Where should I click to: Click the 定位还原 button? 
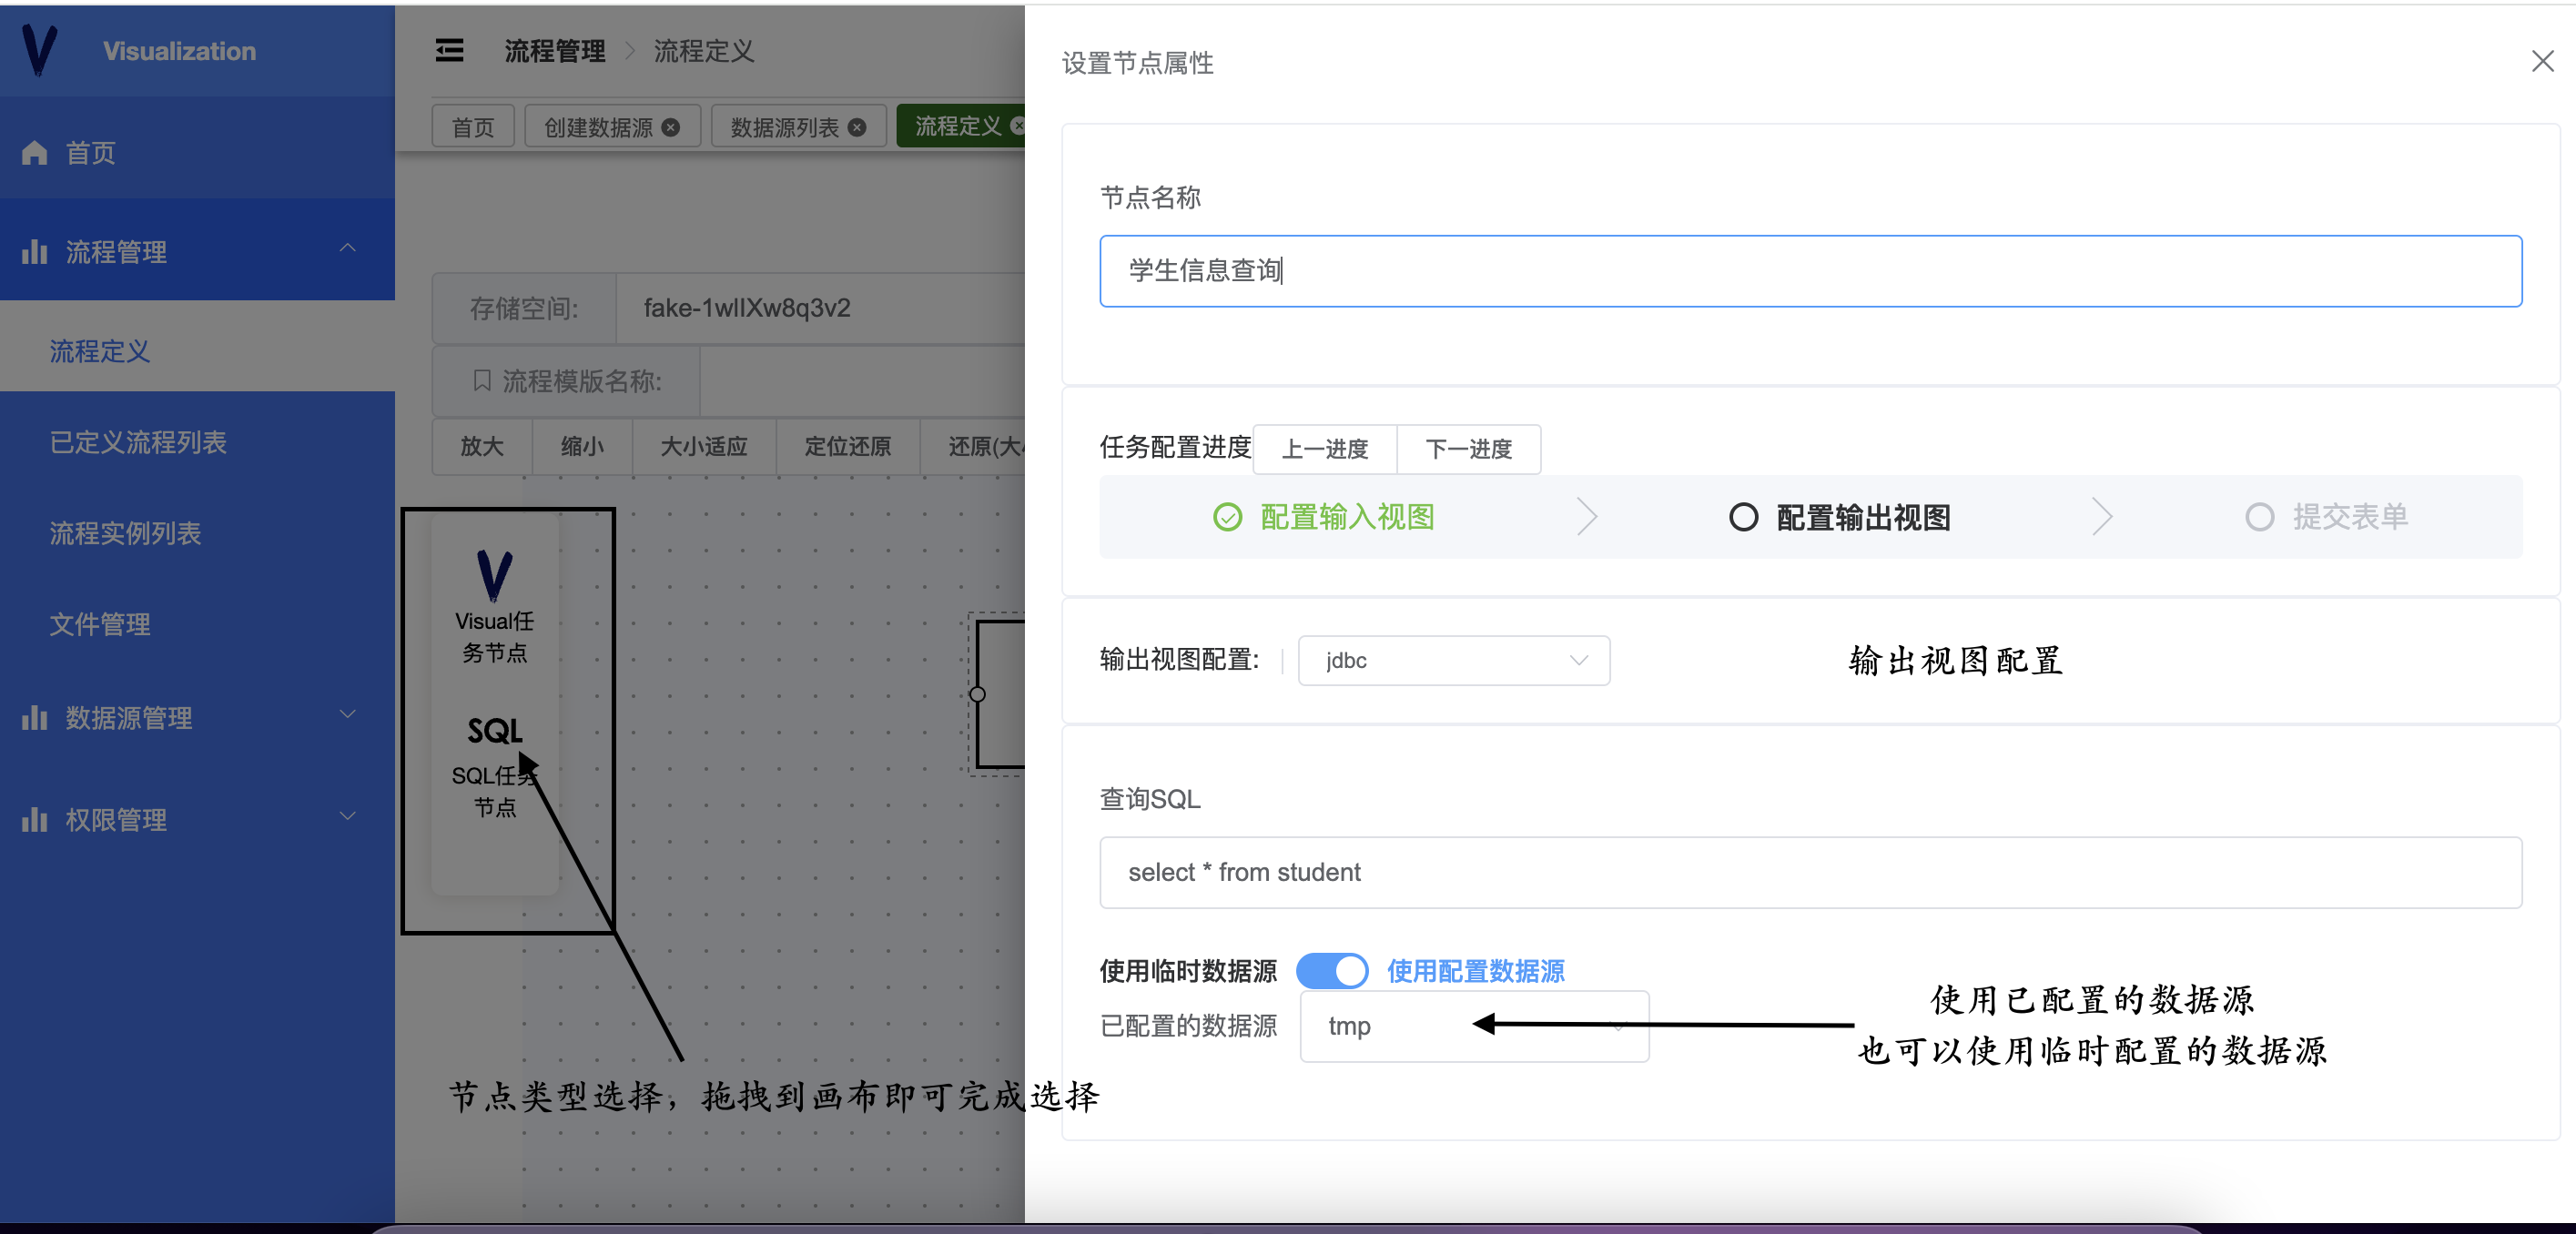(848, 446)
